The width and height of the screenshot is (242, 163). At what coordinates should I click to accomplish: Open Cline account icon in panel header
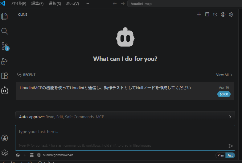point(223,15)
